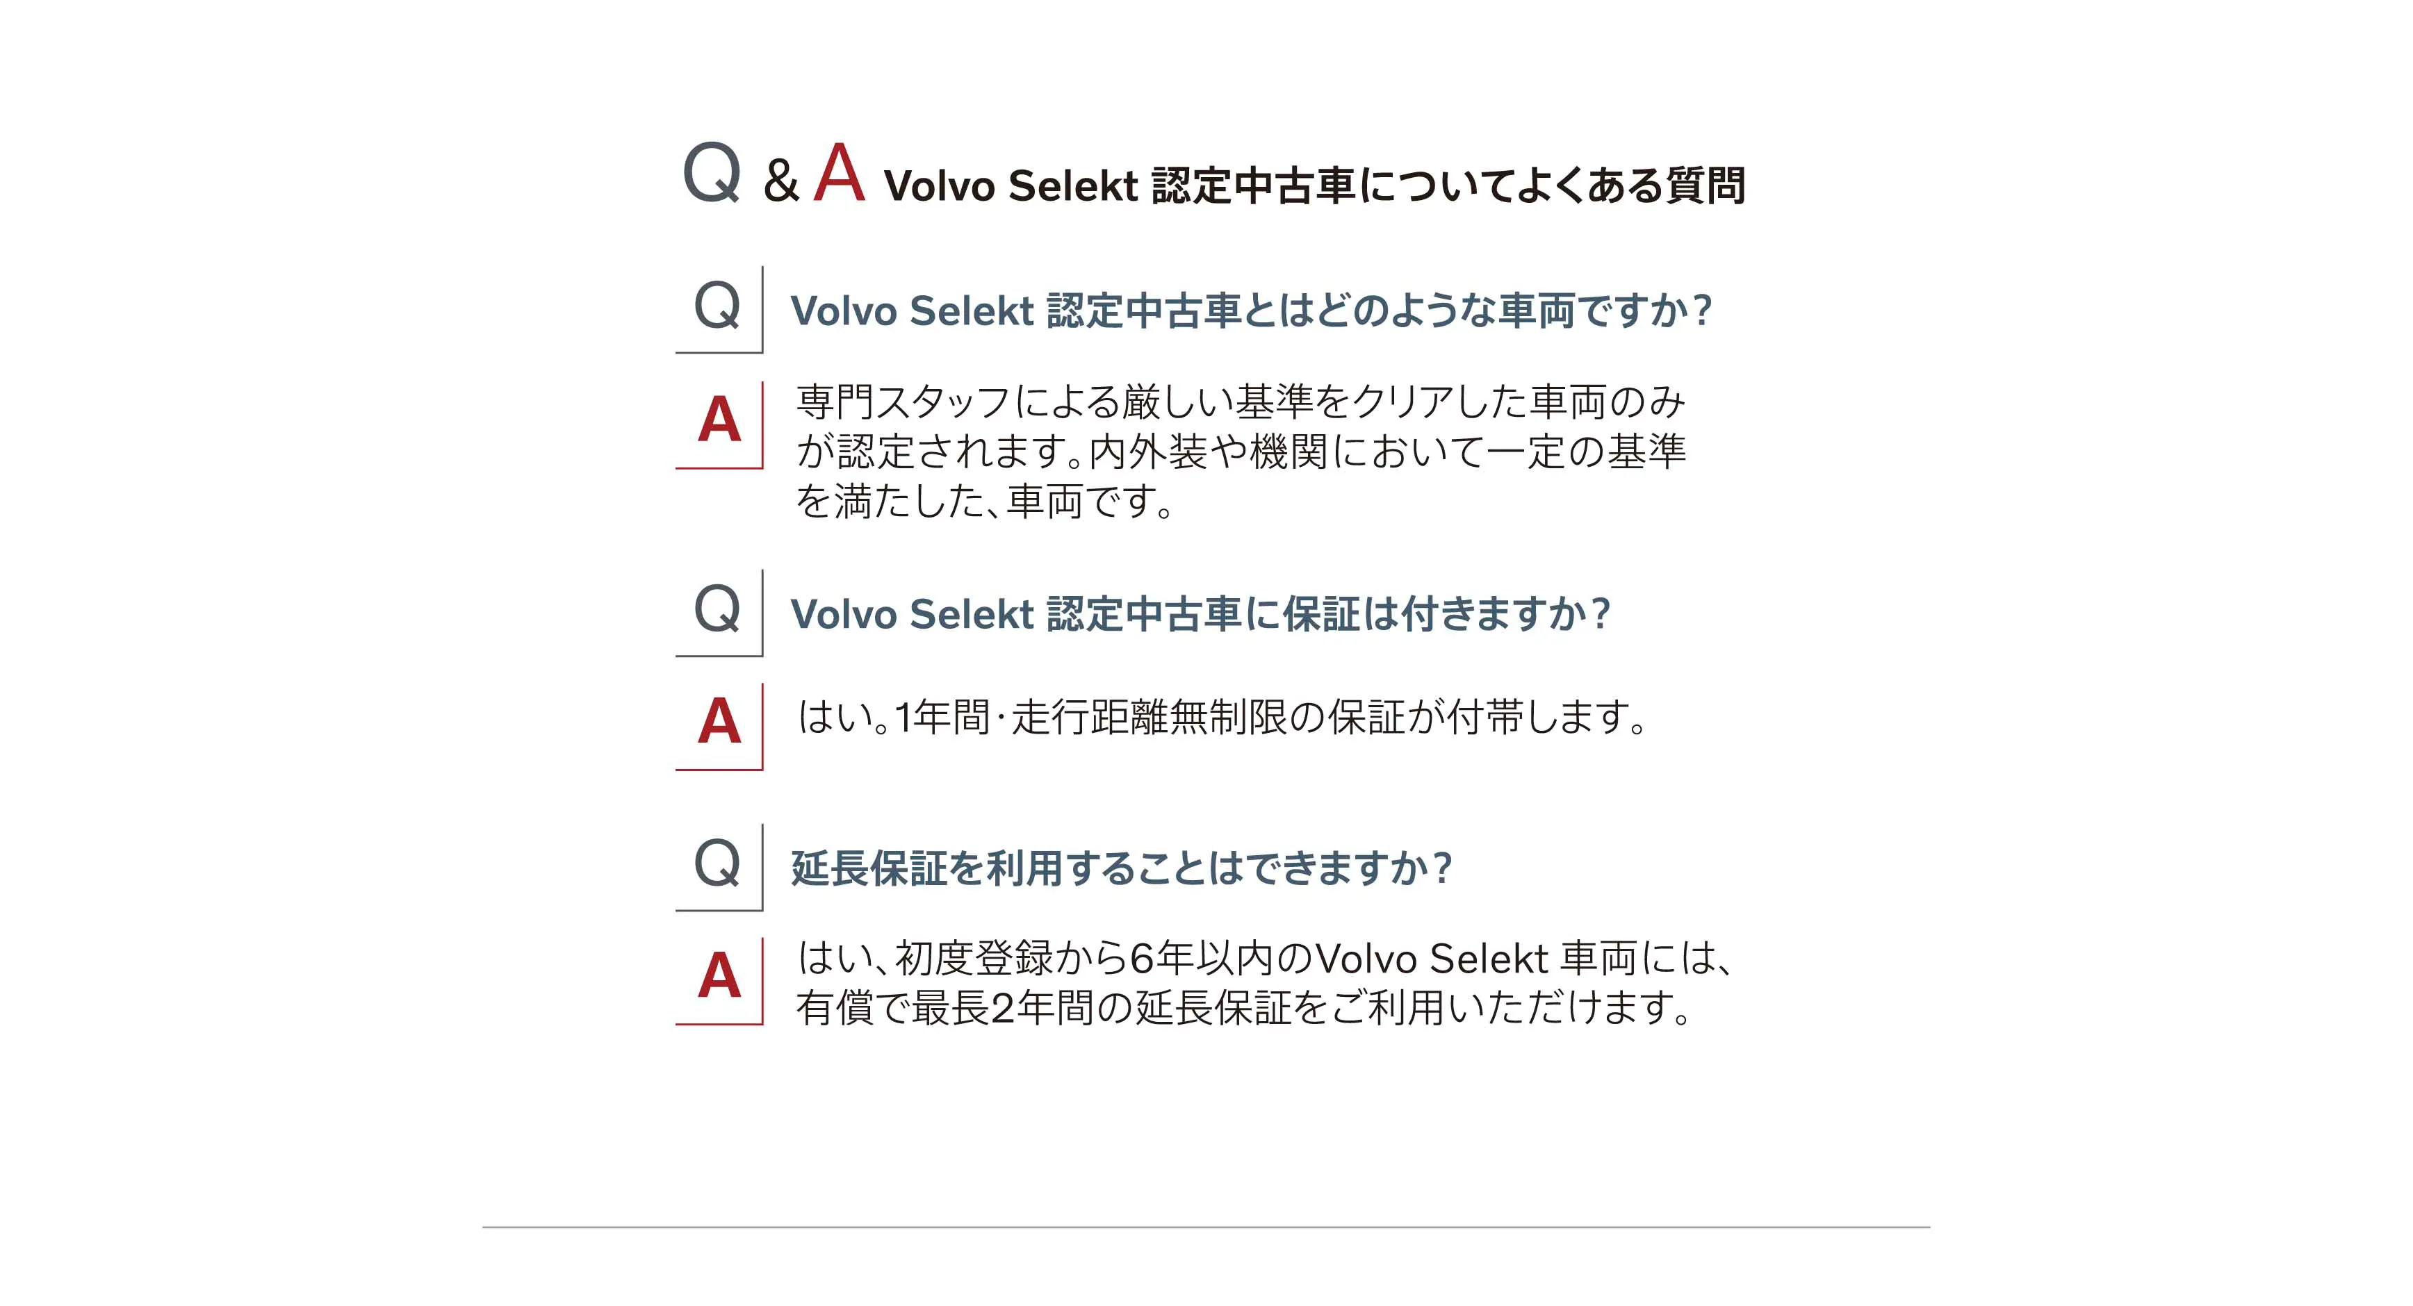Click the Q icon beside '延長保証を利用する' question
This screenshot has height=1306, width=2413.
click(717, 864)
